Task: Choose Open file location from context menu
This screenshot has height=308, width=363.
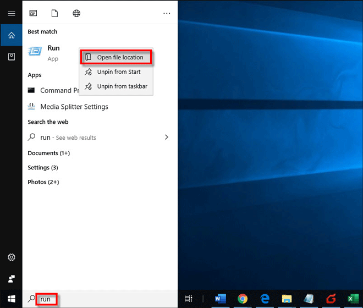Action: coord(116,57)
